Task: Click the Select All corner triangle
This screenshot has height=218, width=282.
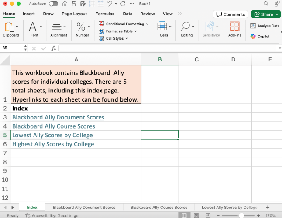Action: tap(5, 60)
